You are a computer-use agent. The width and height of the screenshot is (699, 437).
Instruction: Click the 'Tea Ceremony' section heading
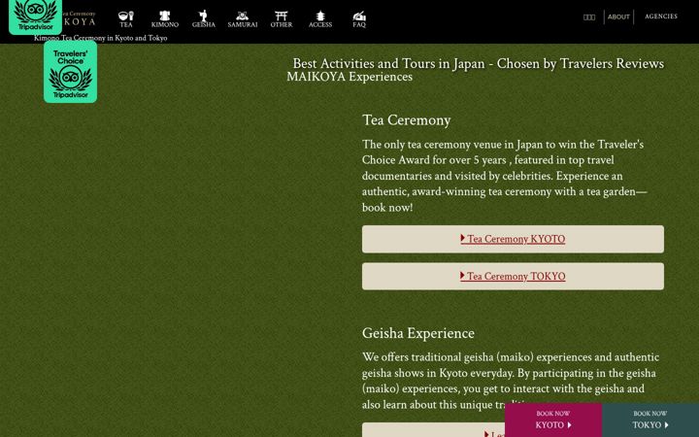406,120
